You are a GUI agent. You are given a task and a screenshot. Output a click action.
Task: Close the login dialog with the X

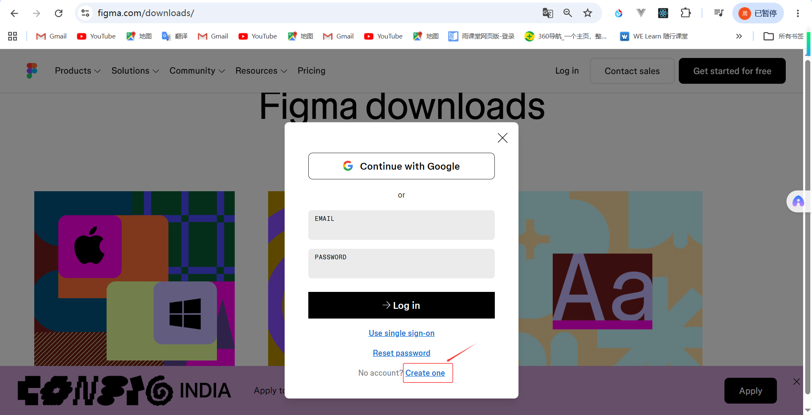502,138
